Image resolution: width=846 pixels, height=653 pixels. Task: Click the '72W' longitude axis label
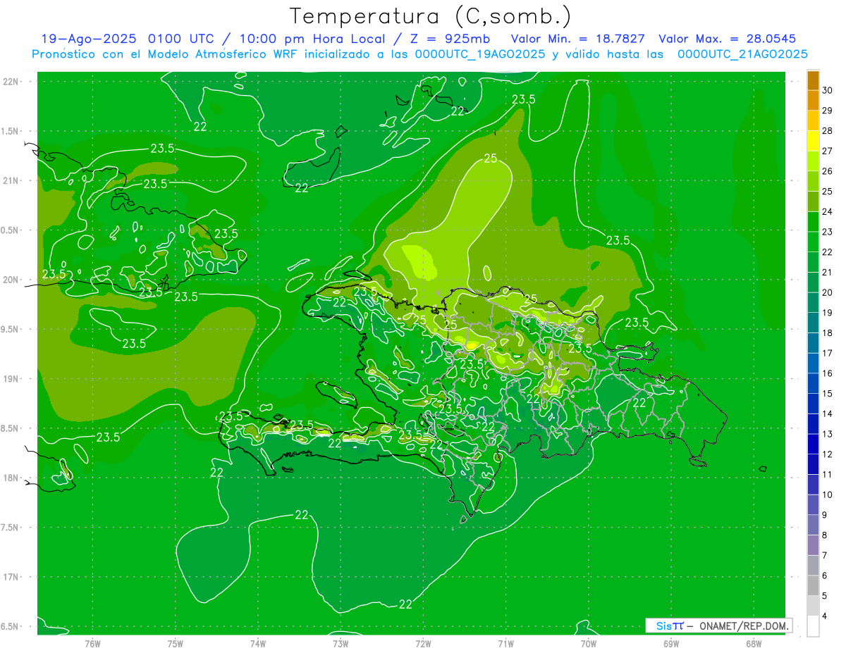[x=423, y=644]
